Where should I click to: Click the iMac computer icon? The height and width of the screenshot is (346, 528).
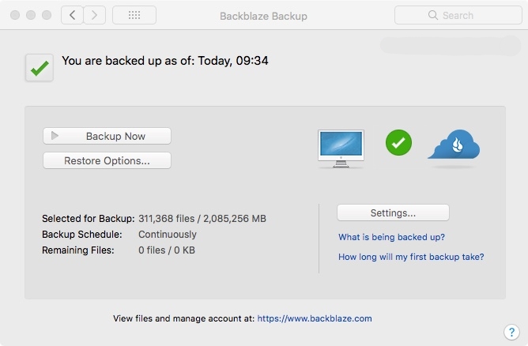(x=341, y=149)
